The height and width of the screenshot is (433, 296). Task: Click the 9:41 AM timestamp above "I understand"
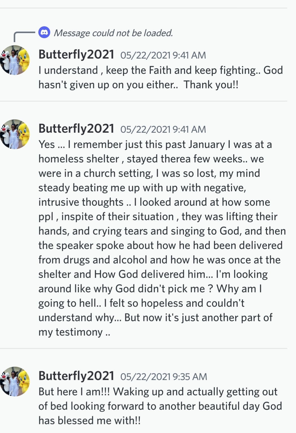coord(163,55)
